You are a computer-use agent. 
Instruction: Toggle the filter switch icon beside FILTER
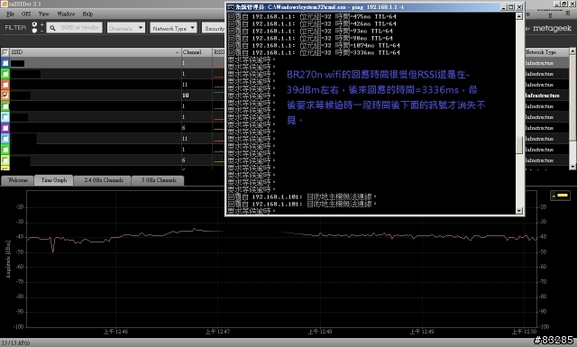(x=34, y=28)
